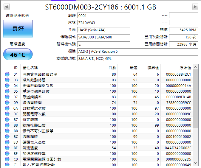Select the 特定廠商 attribute row
The width and height of the screenshot is (201, 168).
click(x=98, y=119)
